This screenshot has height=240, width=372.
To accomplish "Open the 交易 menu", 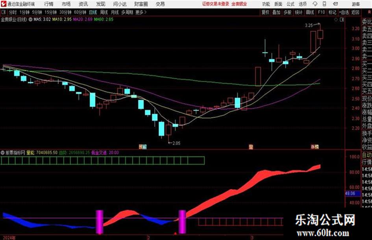I will coord(160,4).
